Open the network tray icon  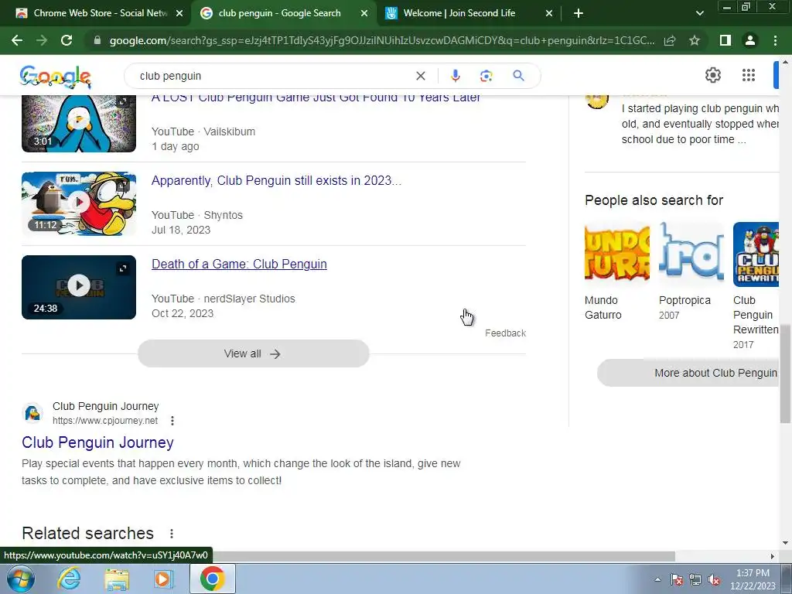pos(695,580)
